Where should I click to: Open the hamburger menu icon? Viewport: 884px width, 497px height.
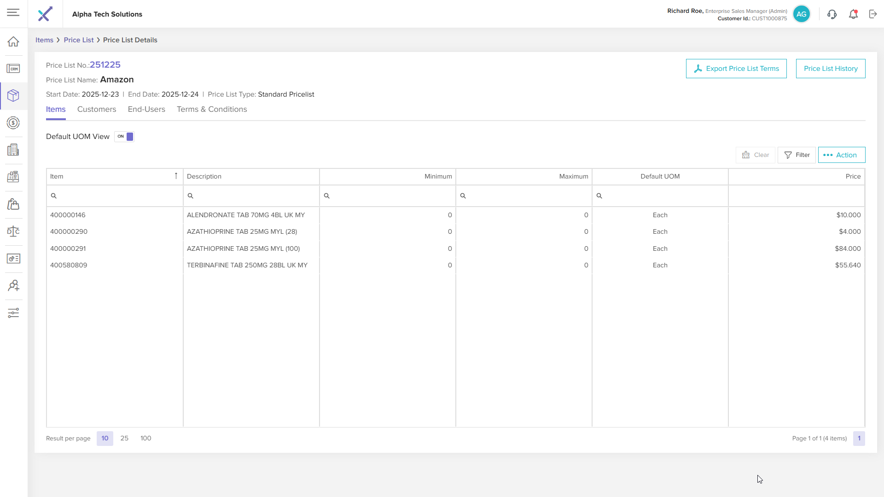click(13, 13)
